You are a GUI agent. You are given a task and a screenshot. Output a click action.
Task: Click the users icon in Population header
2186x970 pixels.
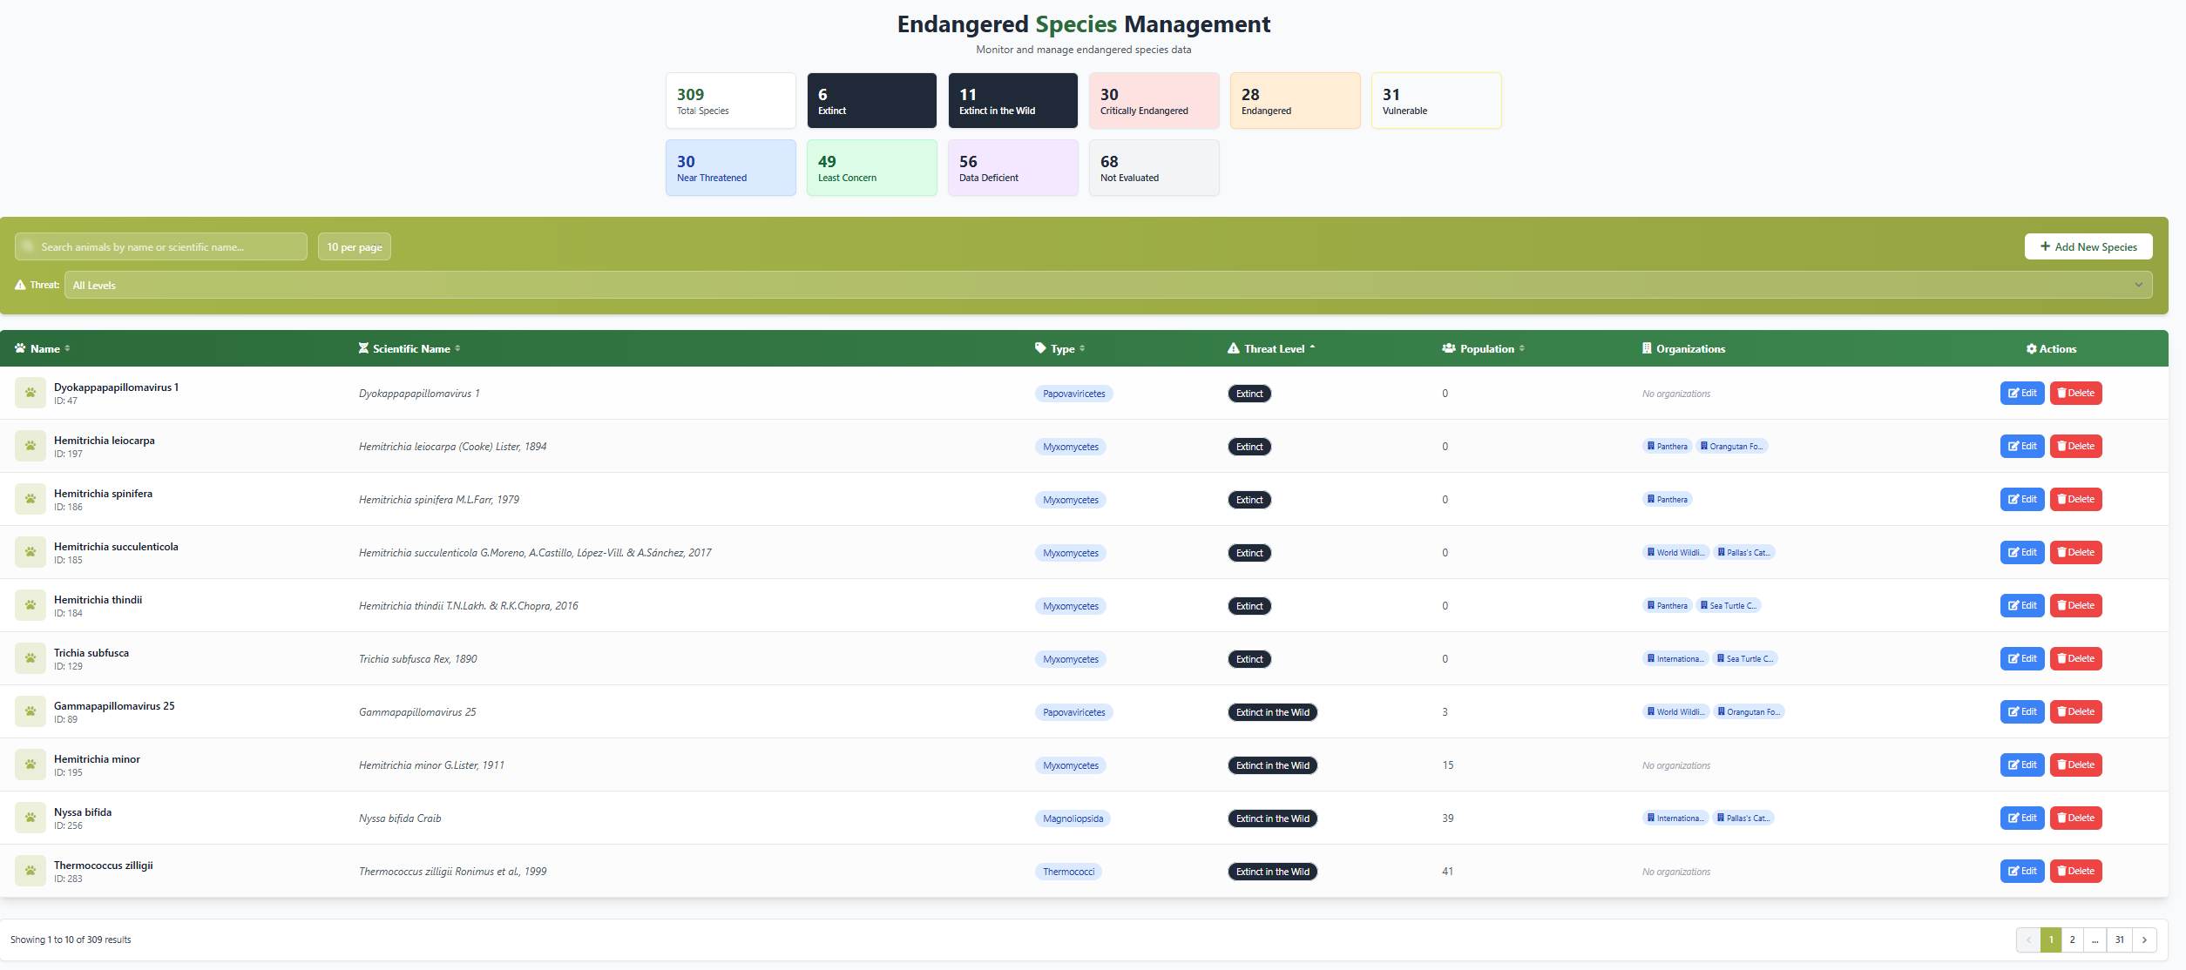click(x=1449, y=348)
